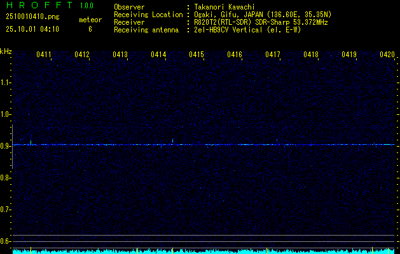Viewport: 400px width, 254px height.
Task: Click the kHz axis unit label
Action: point(6,51)
